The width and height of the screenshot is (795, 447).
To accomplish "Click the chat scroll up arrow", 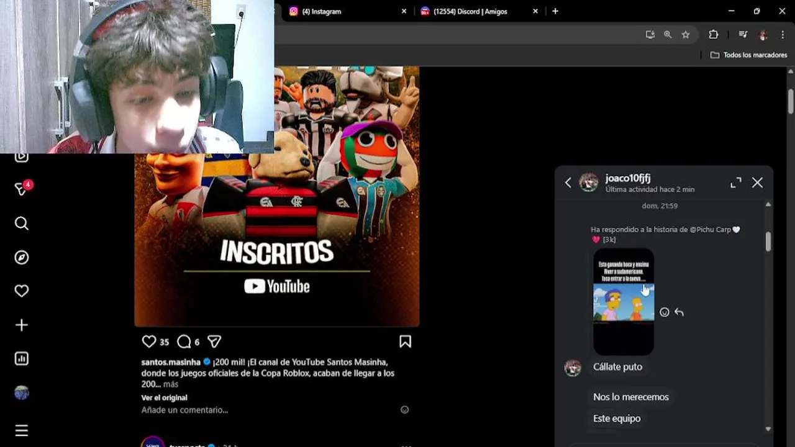I will coord(768,204).
